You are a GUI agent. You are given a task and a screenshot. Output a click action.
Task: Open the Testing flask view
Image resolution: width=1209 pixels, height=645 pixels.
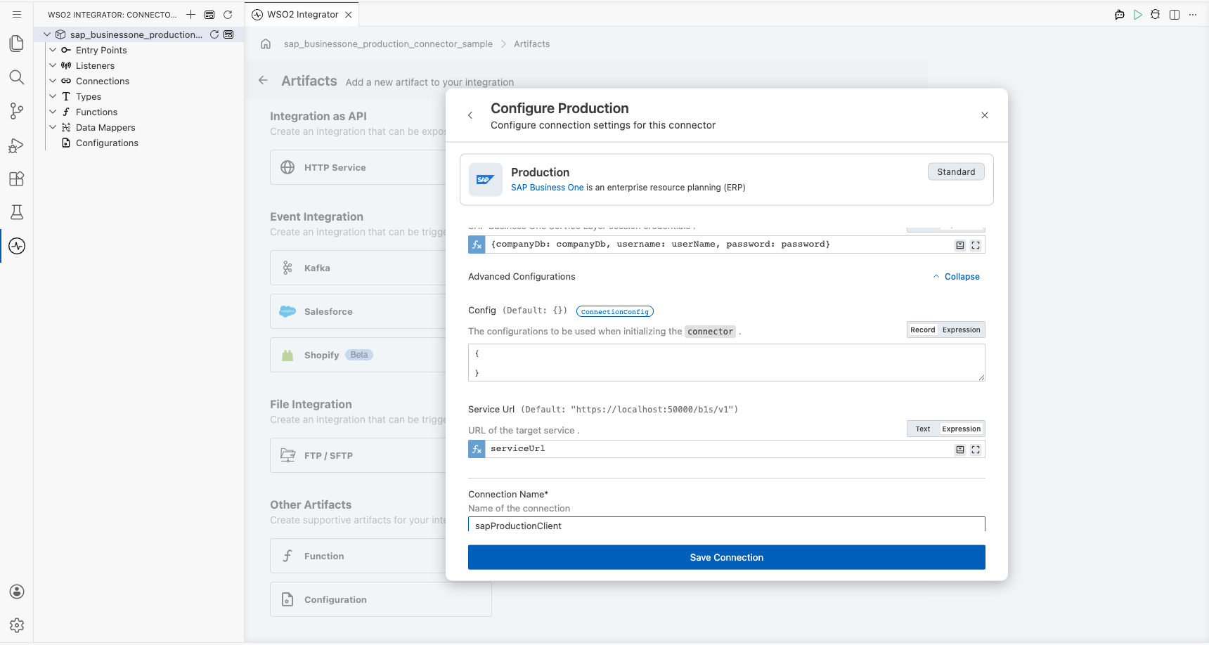coord(17,212)
